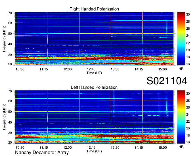This screenshot has width=193, height=156.
Task: Click the 30 dB tick on bottom colorbar
Action: click(188, 94)
